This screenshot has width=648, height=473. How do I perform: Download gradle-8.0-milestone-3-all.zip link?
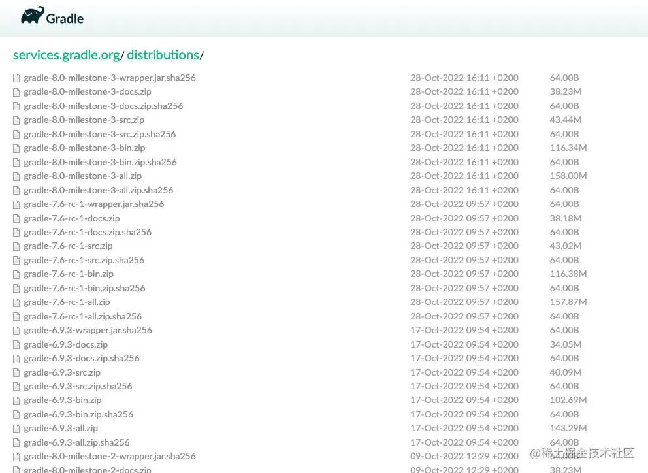pyautogui.click(x=83, y=176)
